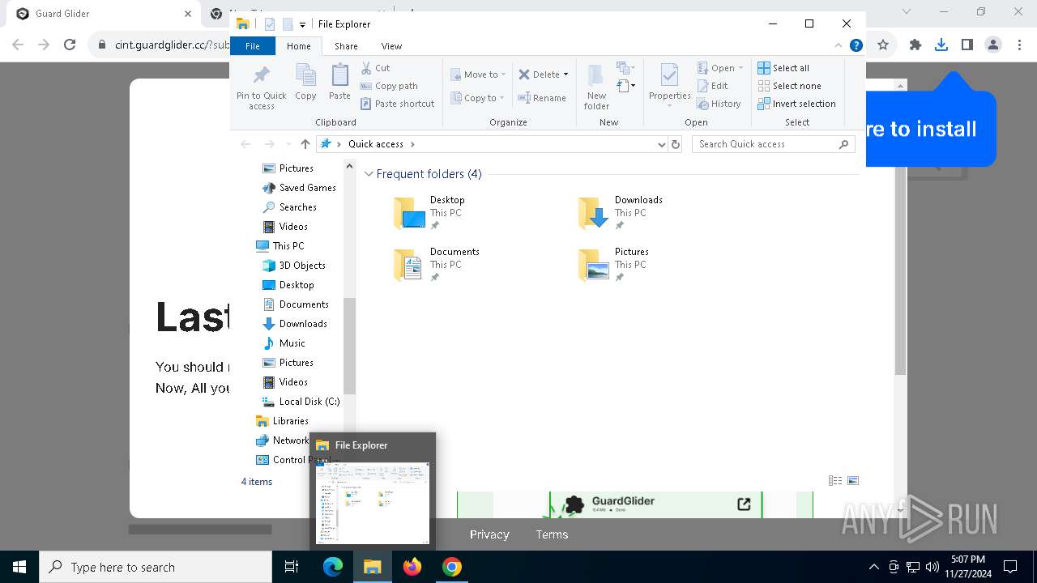Refresh the Quick access address bar
The width and height of the screenshot is (1037, 583).
tap(676, 144)
